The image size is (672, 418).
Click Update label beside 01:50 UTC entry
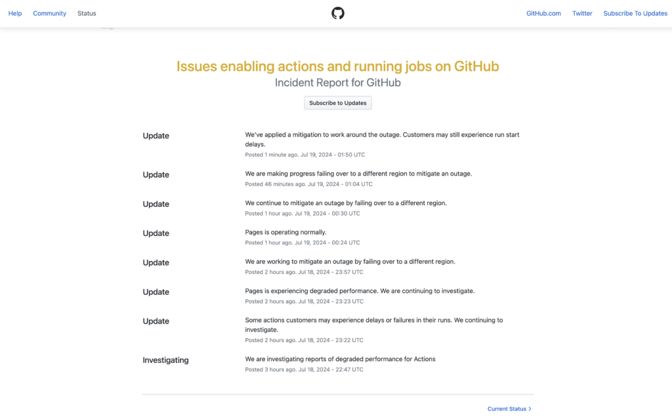[x=156, y=136]
